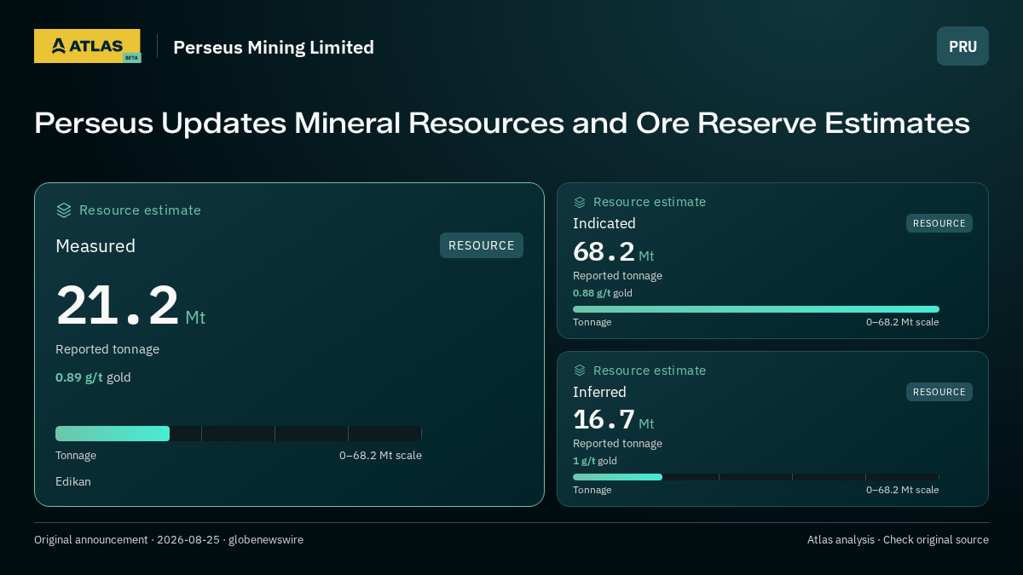Click the Inferred category label

(599, 392)
